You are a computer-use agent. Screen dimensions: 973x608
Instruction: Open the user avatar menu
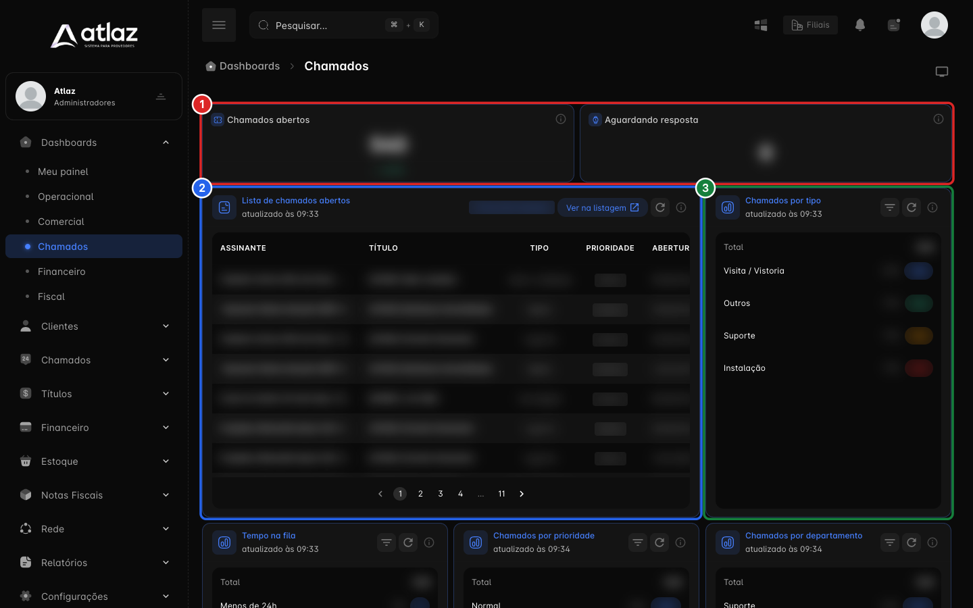coord(934,25)
